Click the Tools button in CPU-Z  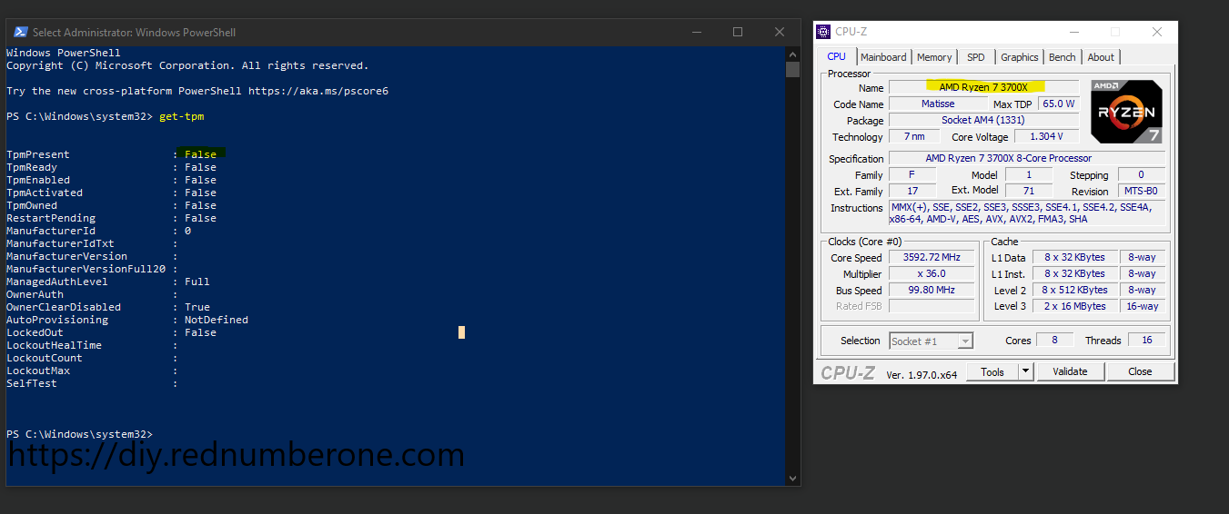click(x=992, y=371)
